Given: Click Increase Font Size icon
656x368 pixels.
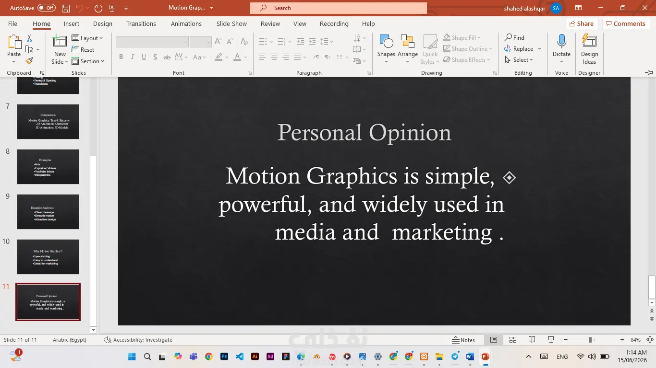Looking at the screenshot, I should point(219,42).
